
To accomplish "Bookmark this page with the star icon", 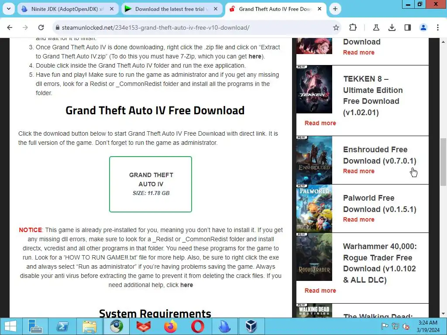I will click(x=336, y=27).
